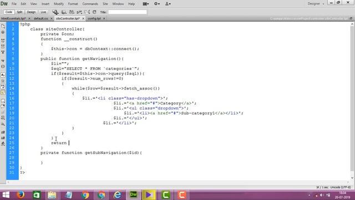Open Firefox from the taskbar
The height and width of the screenshot is (200, 355).
tap(21, 195)
